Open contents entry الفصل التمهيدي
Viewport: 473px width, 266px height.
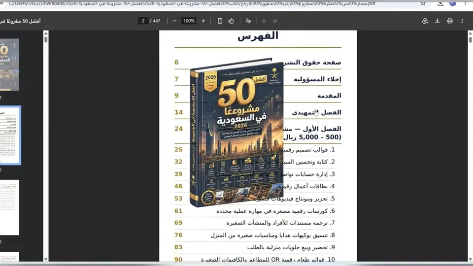(x=316, y=112)
